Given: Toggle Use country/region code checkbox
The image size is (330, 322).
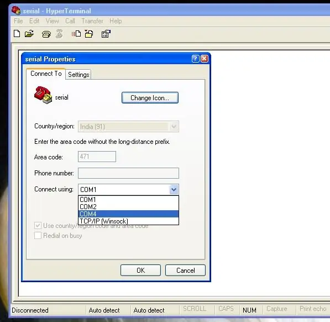Looking at the screenshot, I should [x=38, y=226].
